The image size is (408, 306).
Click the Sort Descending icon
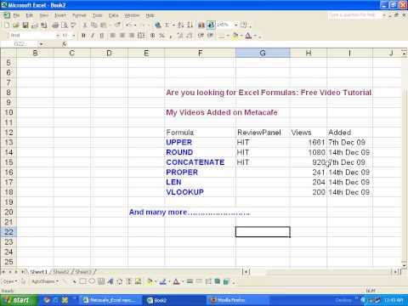tap(190, 25)
